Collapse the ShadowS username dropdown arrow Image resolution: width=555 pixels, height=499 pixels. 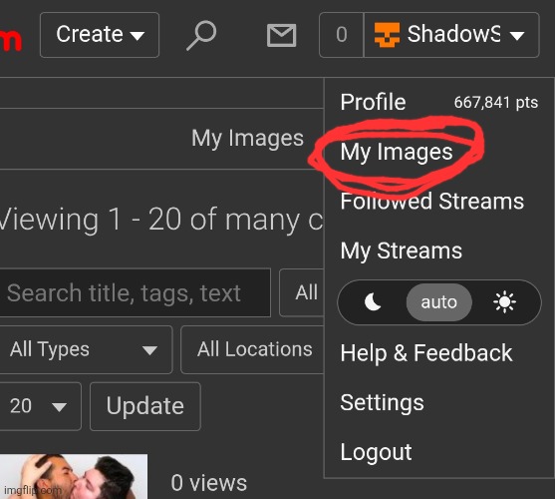click(x=517, y=35)
